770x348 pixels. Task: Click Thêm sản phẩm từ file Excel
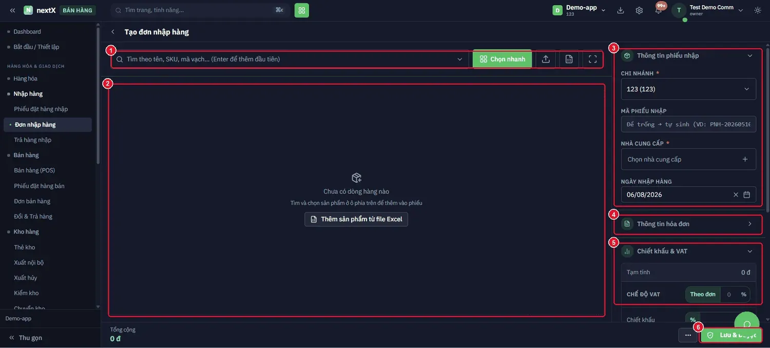coord(356,219)
